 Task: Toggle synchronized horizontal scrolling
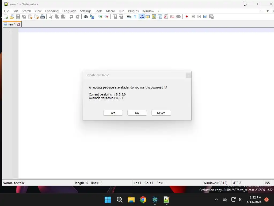pos(121,17)
